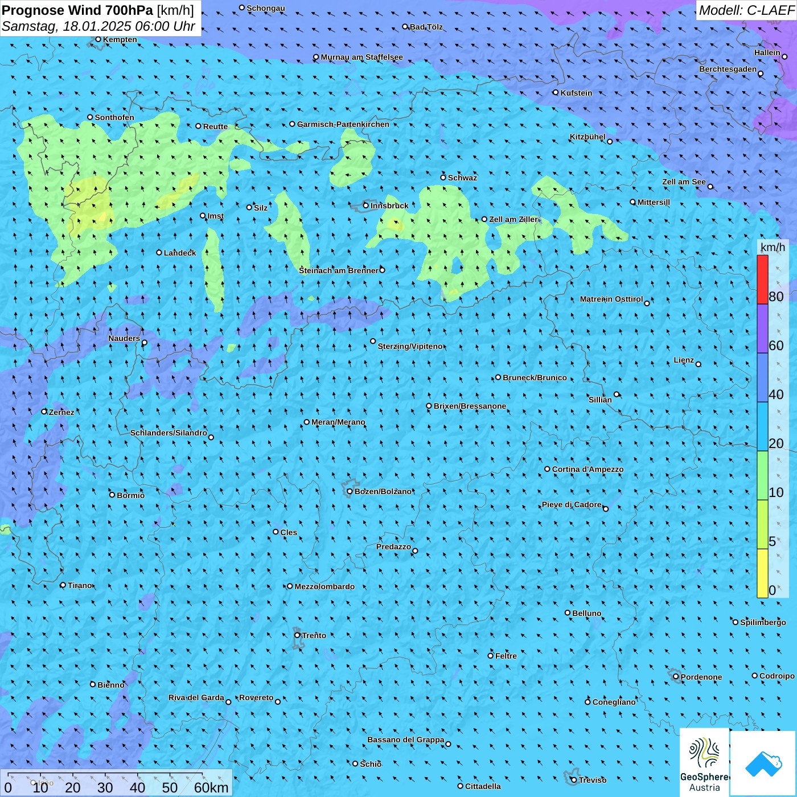Click the Schio city label
The width and height of the screenshot is (797, 797).
click(371, 764)
